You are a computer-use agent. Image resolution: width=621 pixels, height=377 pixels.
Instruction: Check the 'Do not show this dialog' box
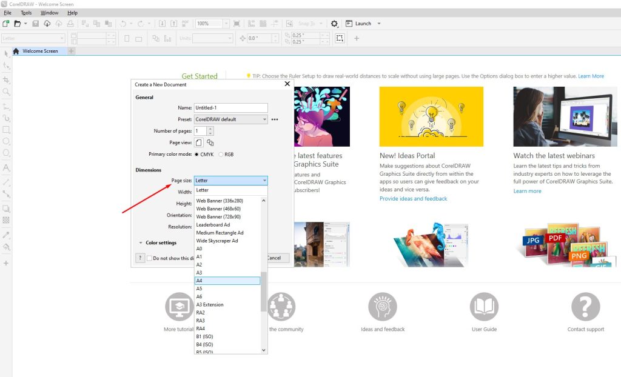point(149,258)
